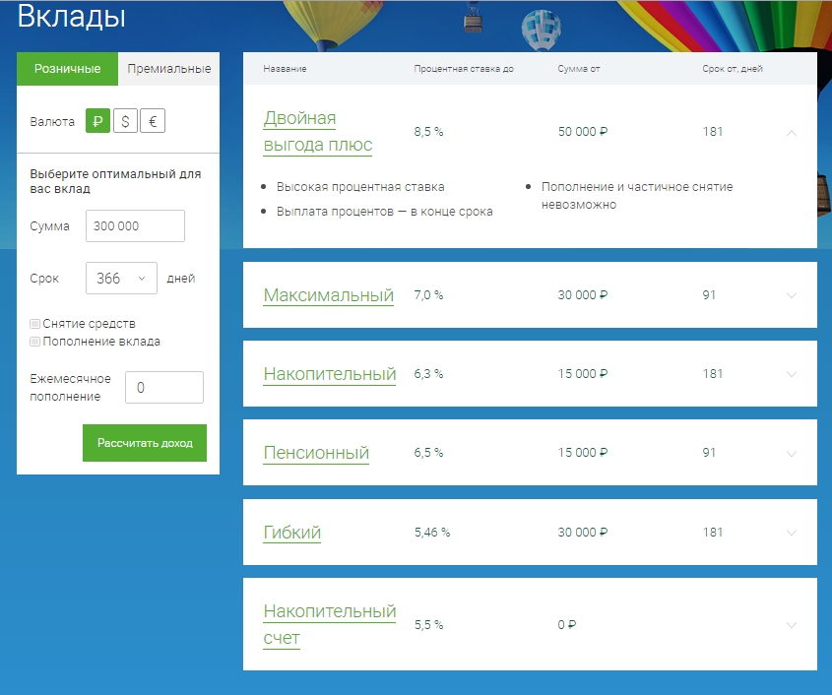Select the dollar currency icon
Image resolution: width=832 pixels, height=695 pixels.
click(x=125, y=121)
